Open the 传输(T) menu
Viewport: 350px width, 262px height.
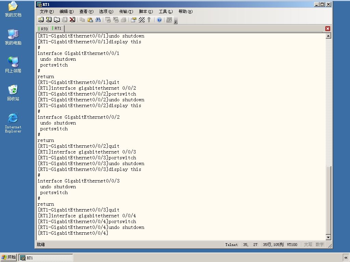coord(126,12)
